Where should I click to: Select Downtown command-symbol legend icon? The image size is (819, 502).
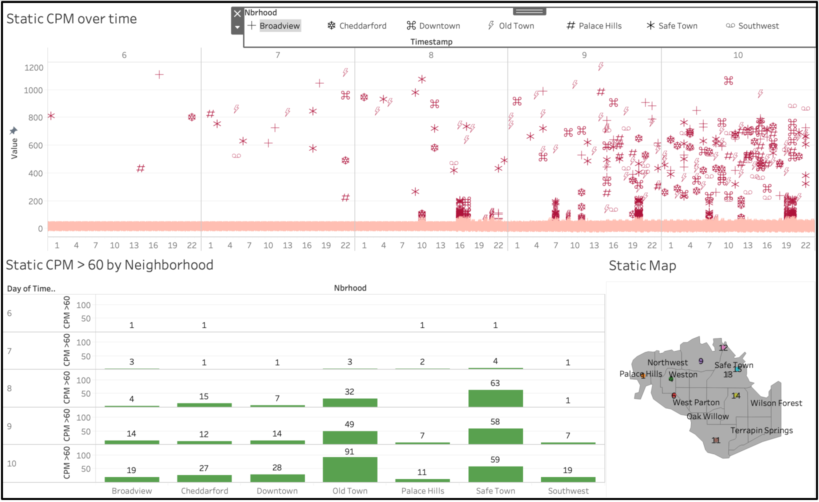coord(411,25)
